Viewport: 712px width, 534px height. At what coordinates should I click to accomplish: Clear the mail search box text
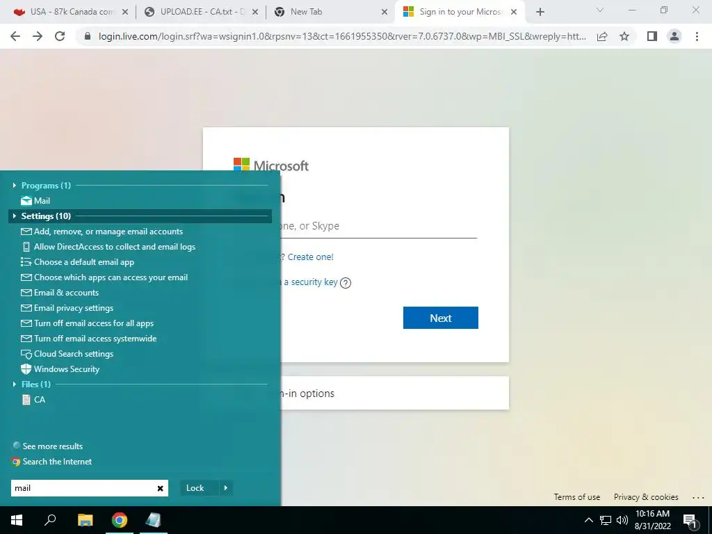(x=160, y=488)
